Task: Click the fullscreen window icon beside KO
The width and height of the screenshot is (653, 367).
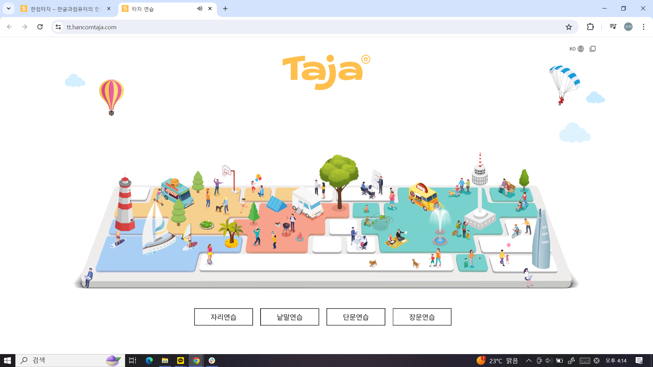Action: (592, 49)
